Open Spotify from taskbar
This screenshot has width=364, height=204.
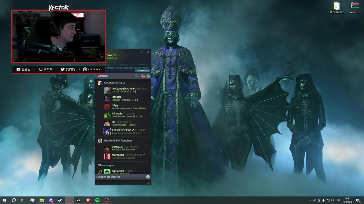tap(97, 200)
